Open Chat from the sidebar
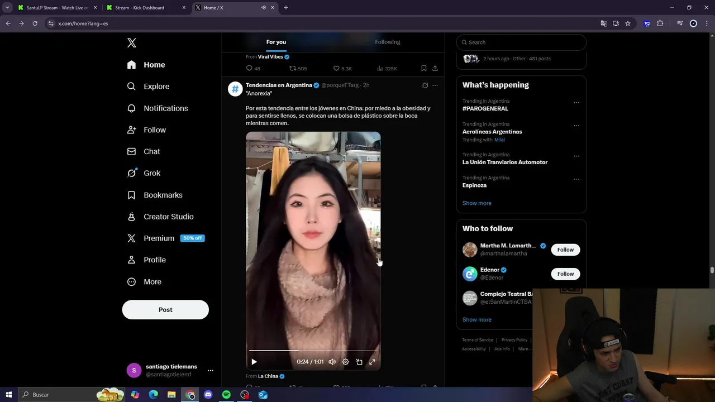The image size is (715, 402). coord(144,151)
